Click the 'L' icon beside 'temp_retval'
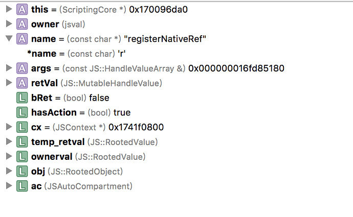 (22, 142)
